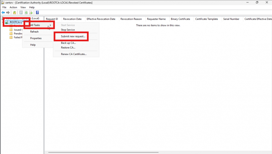Click the horizontal scrollbar at bottom
The width and height of the screenshot is (272, 154).
(104, 152)
